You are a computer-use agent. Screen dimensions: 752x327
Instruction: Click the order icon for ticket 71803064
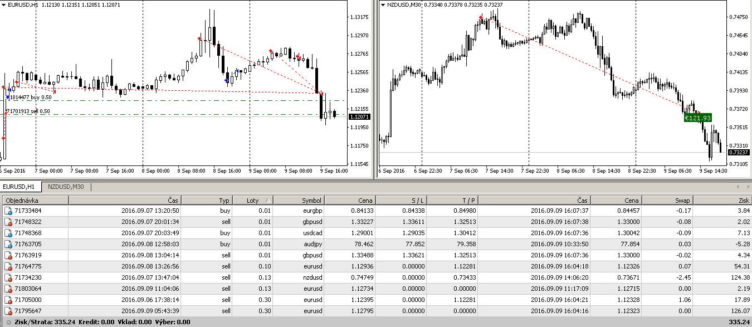pyautogui.click(x=8, y=289)
